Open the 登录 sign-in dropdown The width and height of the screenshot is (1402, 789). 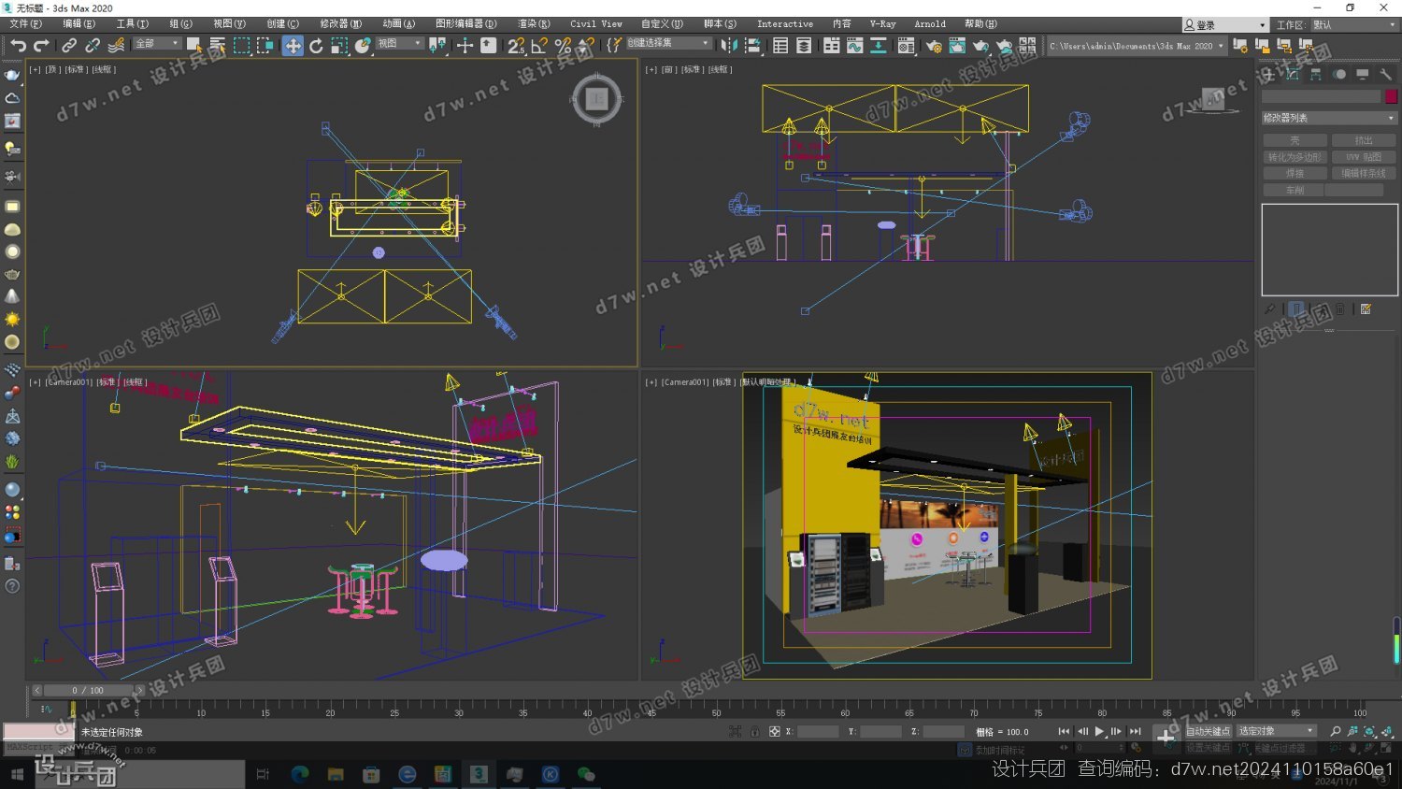click(1225, 24)
